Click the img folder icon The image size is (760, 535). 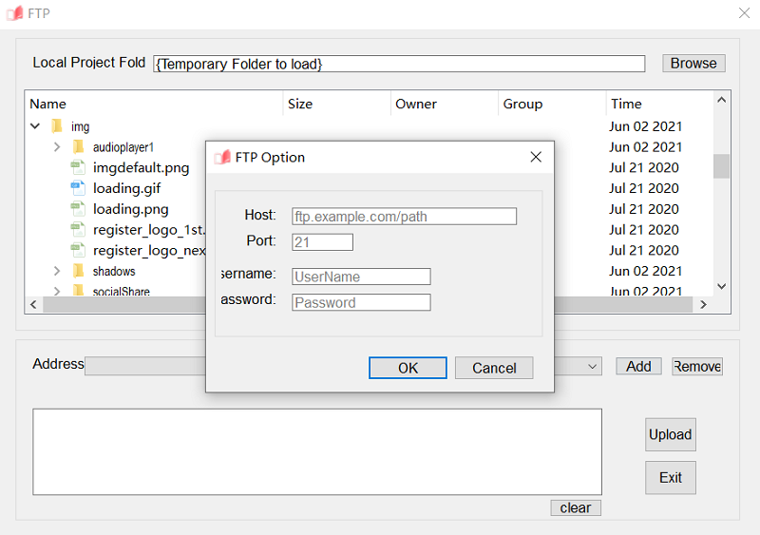pos(57,126)
